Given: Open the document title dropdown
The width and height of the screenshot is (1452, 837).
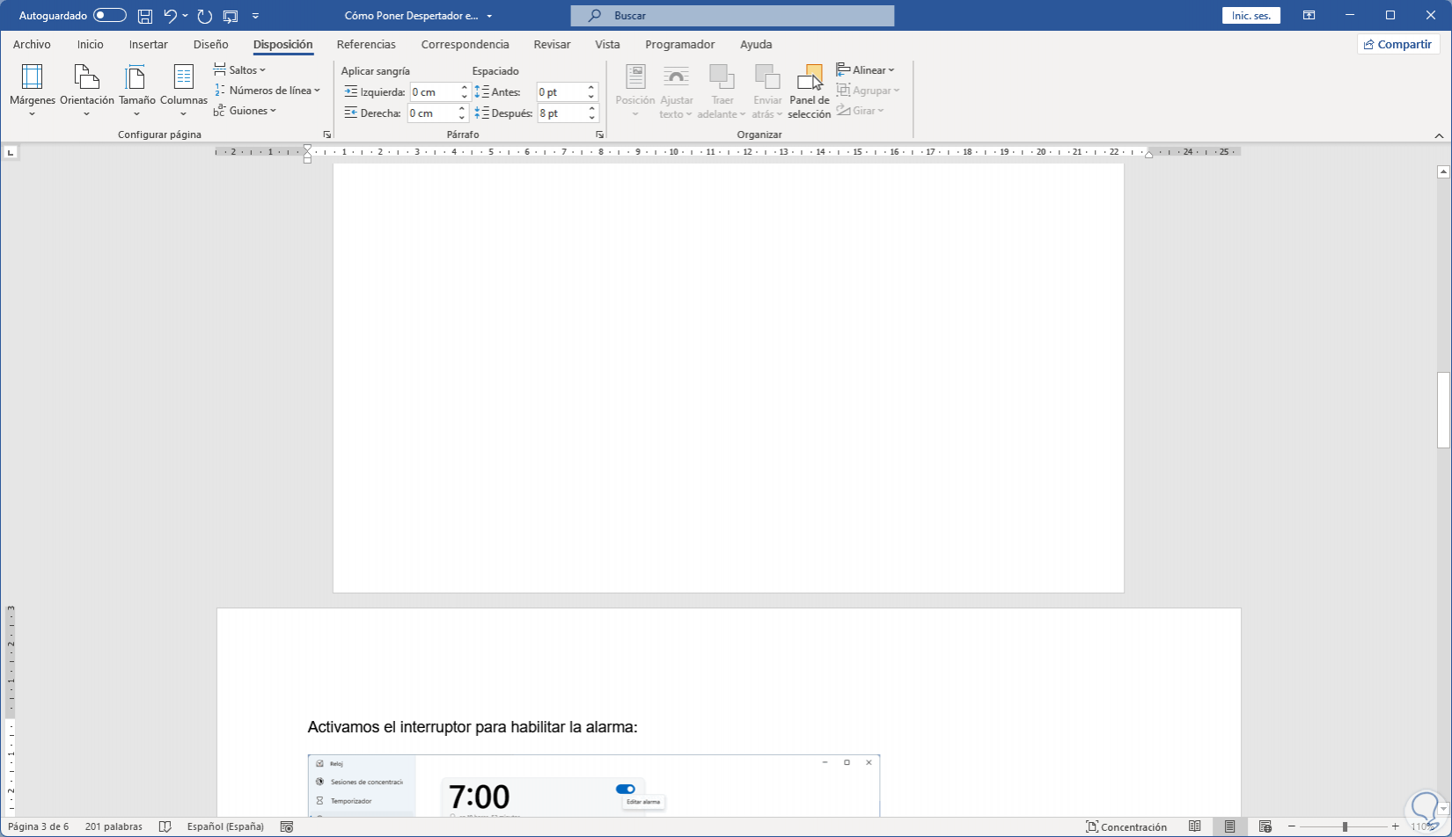Looking at the screenshot, I should [x=489, y=16].
